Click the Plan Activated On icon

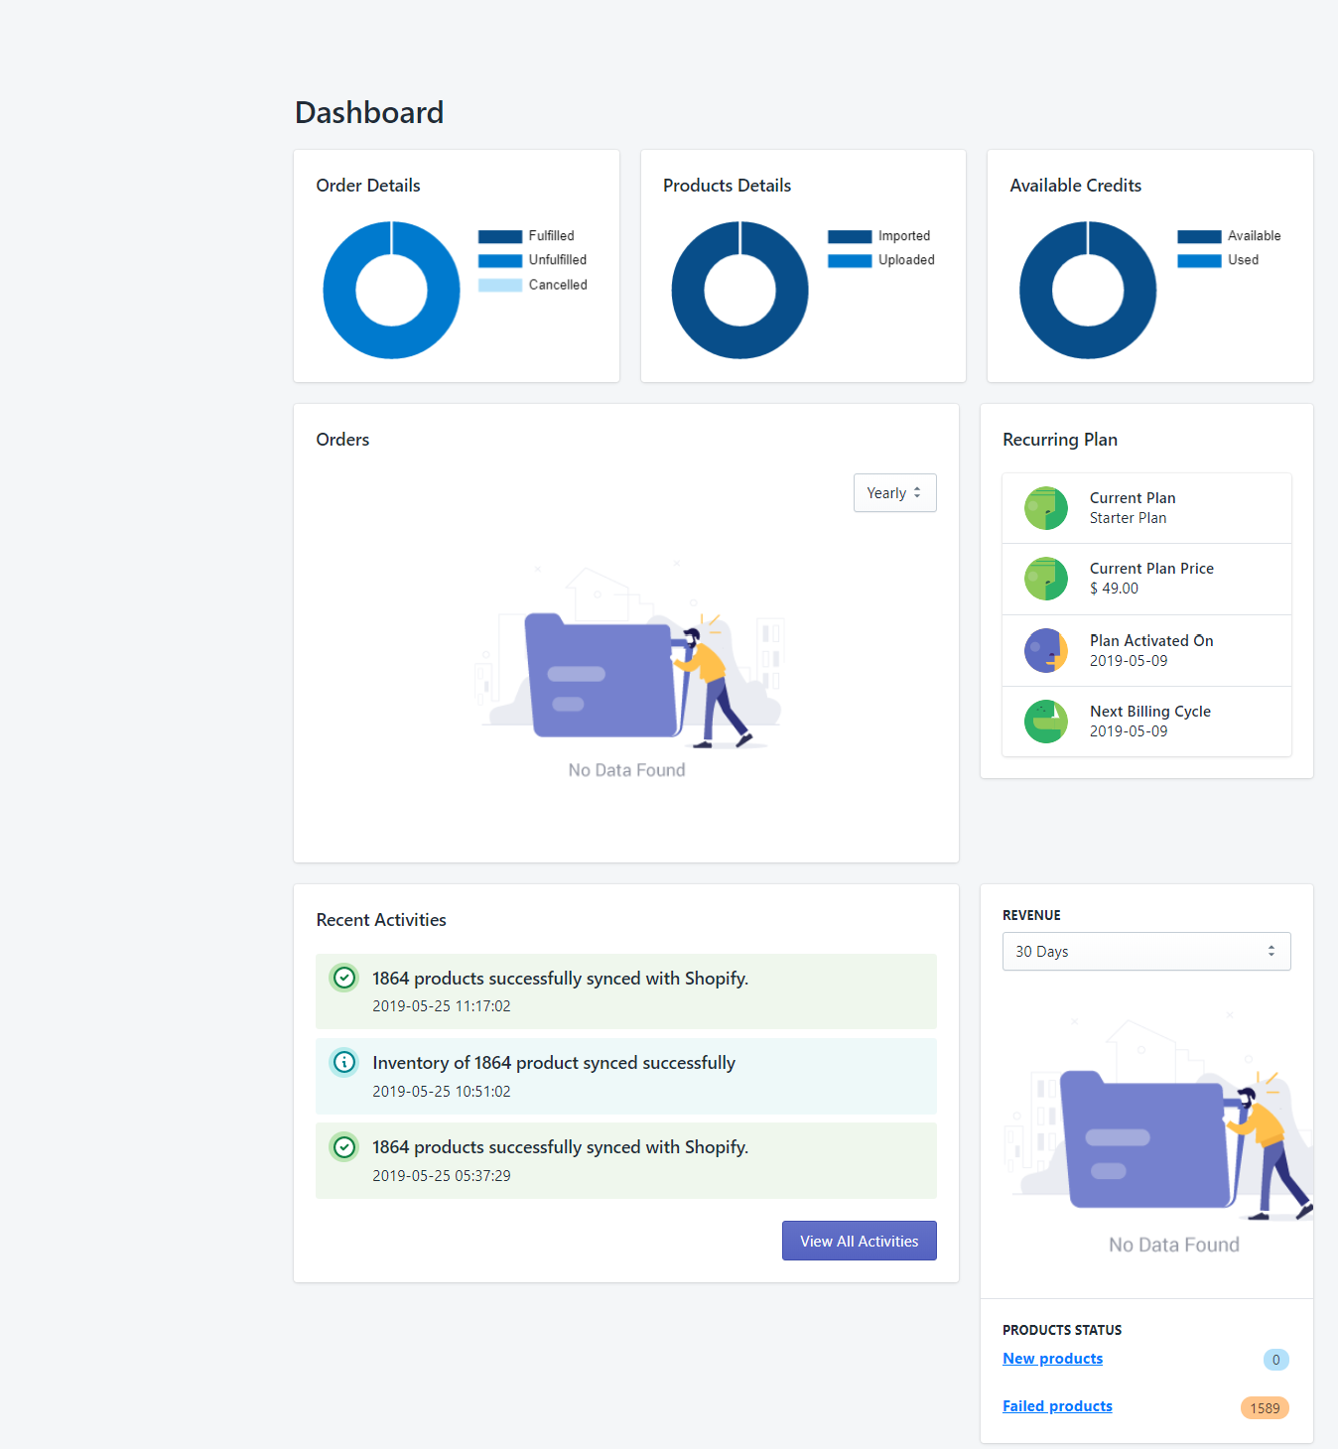pyautogui.click(x=1045, y=650)
